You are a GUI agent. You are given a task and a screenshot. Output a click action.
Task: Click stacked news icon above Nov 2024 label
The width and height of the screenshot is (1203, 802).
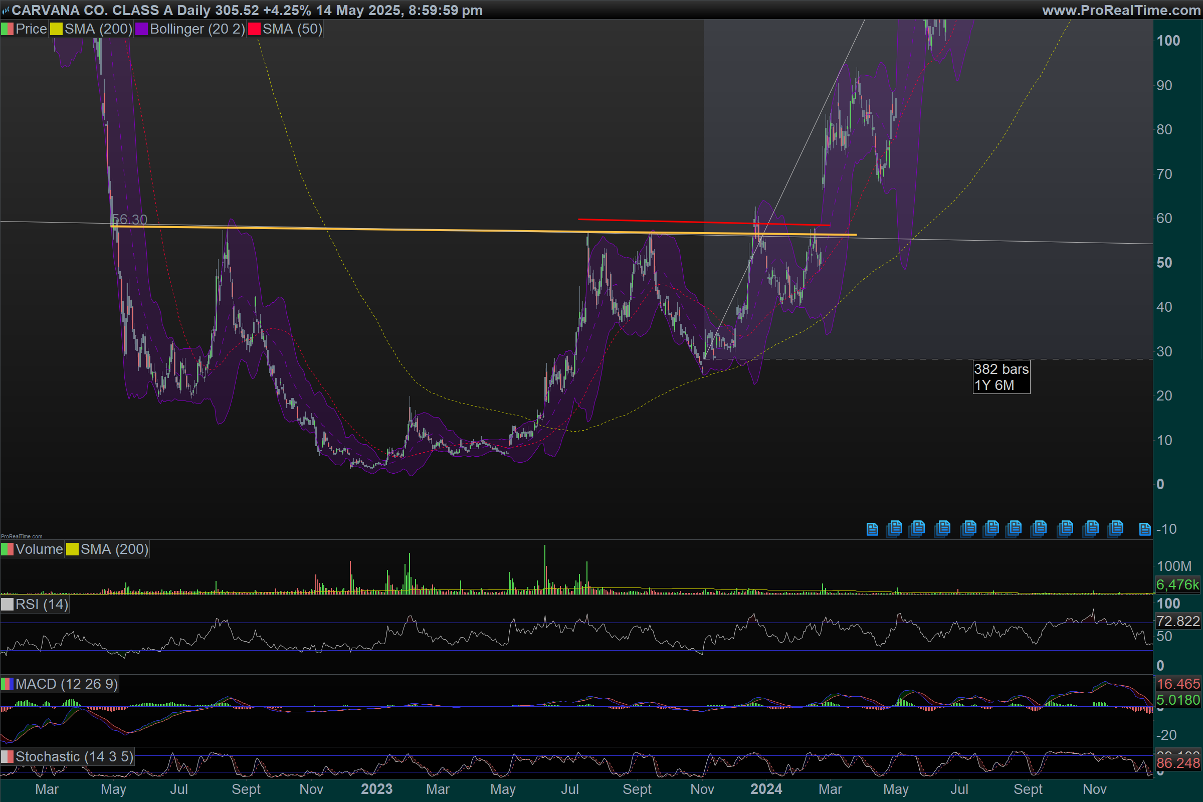pos(1091,528)
